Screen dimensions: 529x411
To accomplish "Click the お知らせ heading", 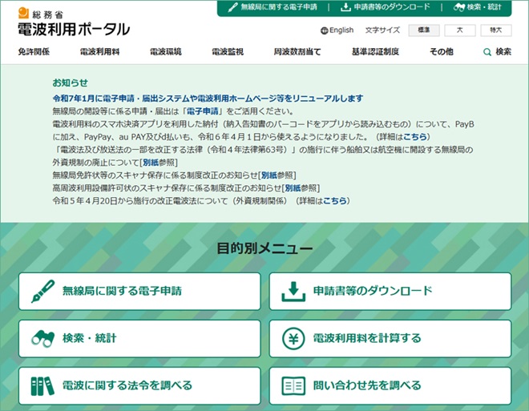I will [71, 83].
